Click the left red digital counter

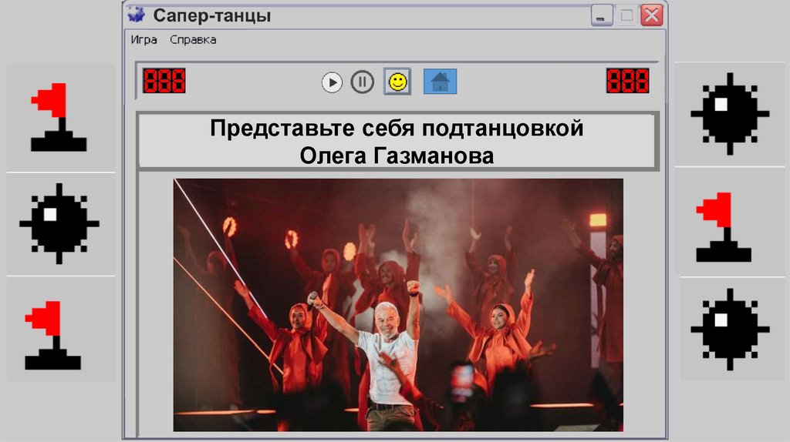[x=164, y=81]
